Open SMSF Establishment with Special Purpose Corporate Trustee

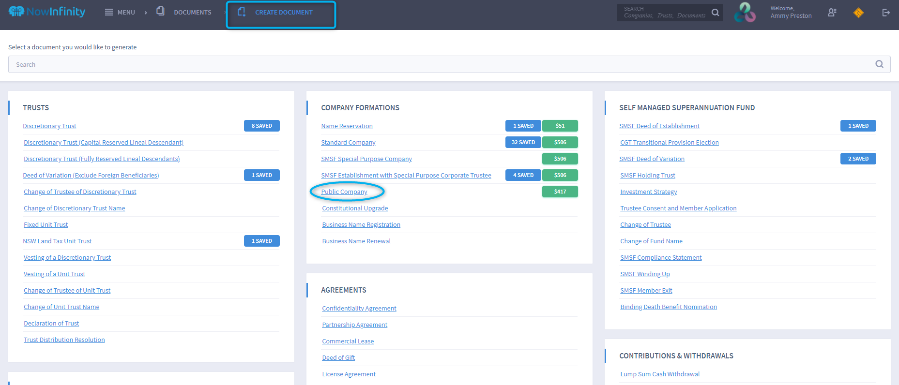(x=406, y=175)
